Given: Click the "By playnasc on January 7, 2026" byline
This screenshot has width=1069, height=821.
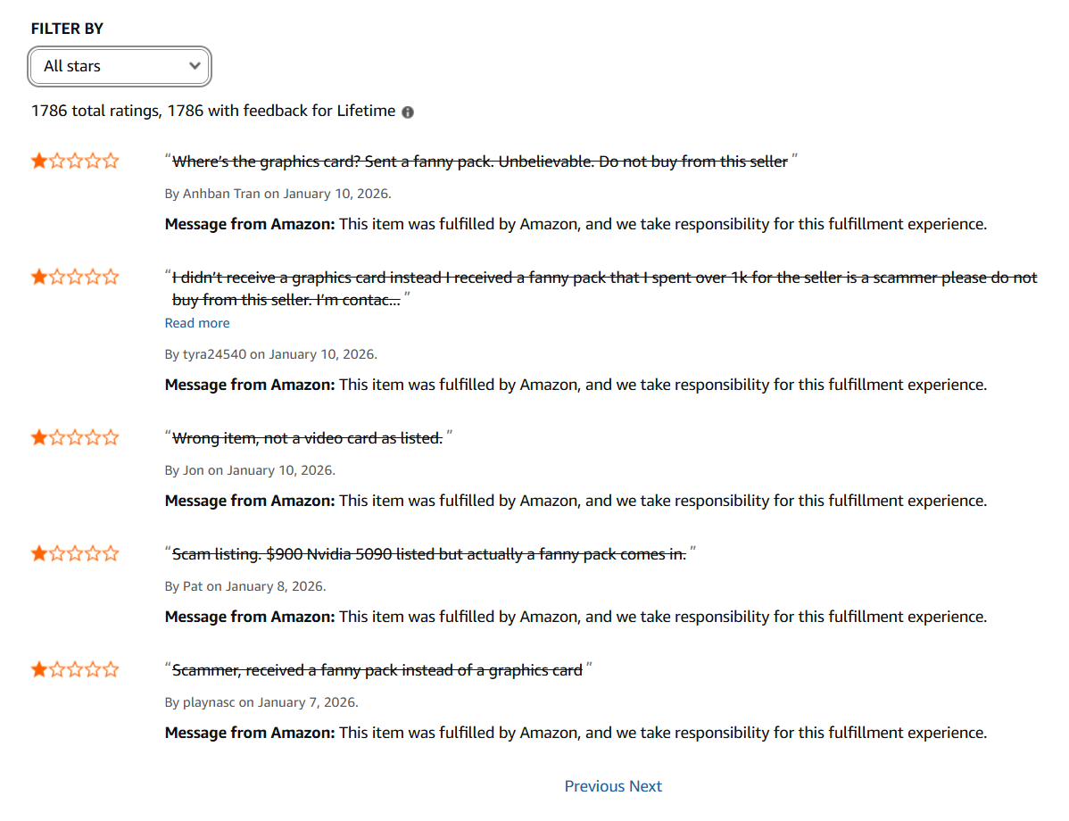Looking at the screenshot, I should pos(261,702).
